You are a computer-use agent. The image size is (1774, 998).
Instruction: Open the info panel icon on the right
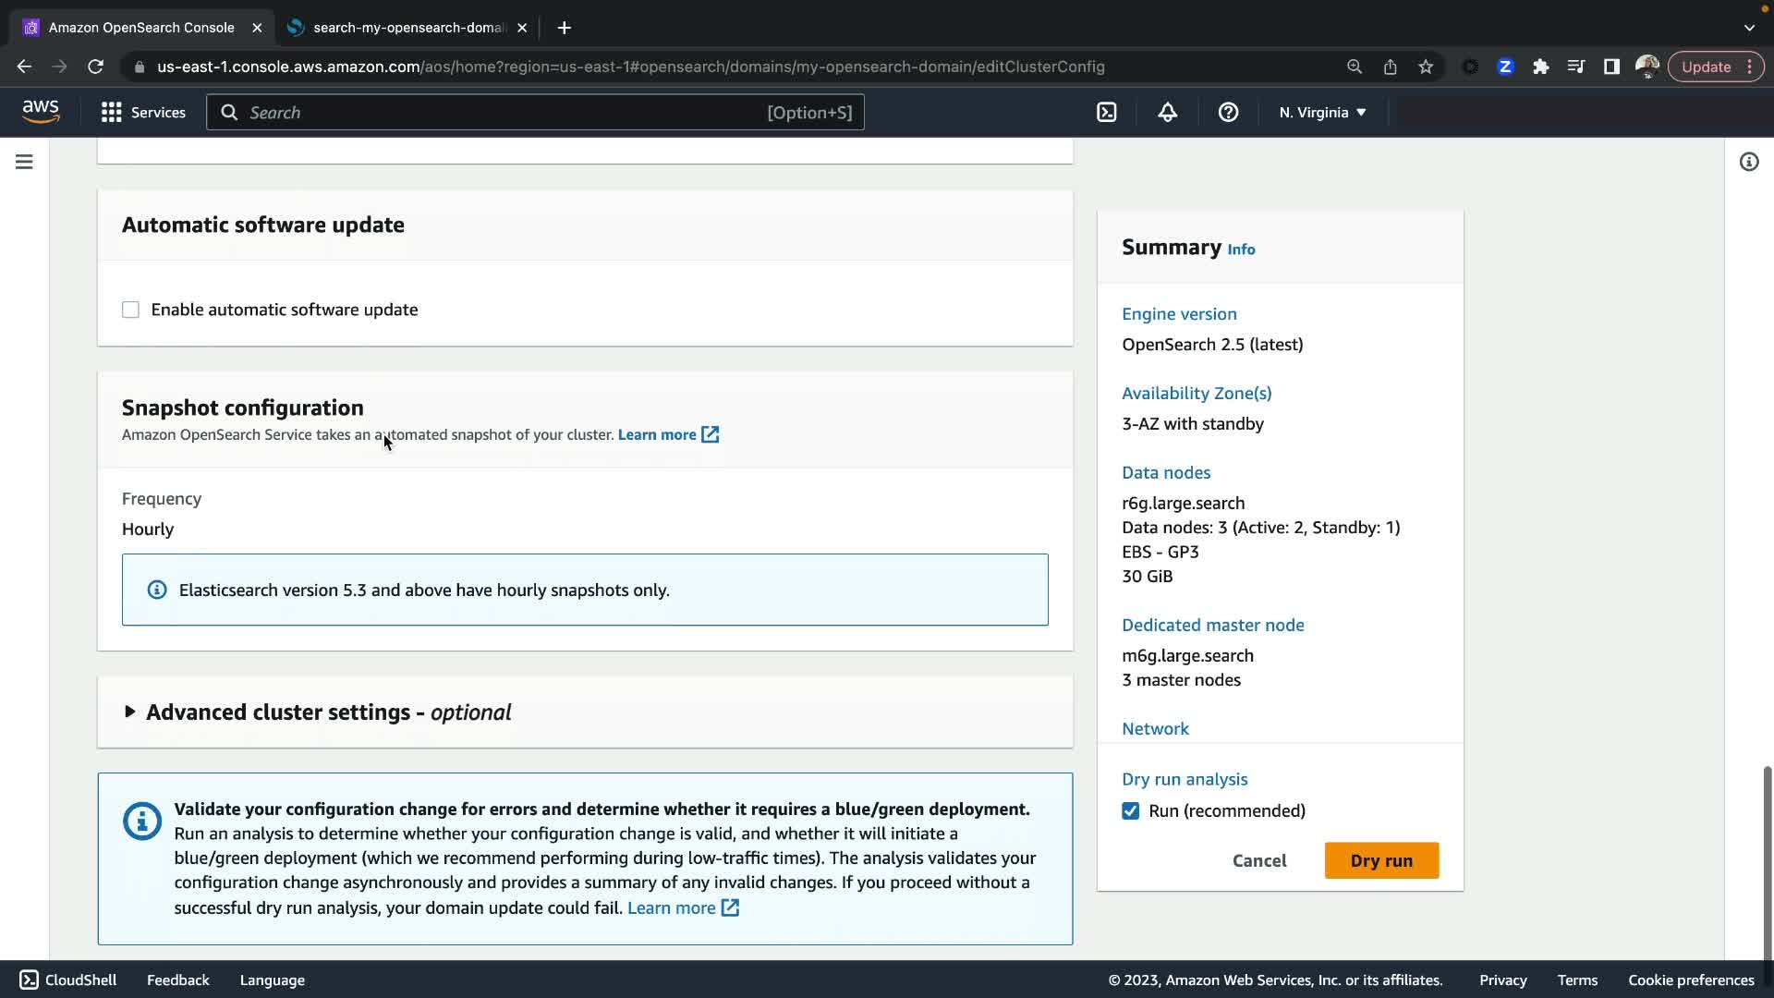point(1748,162)
